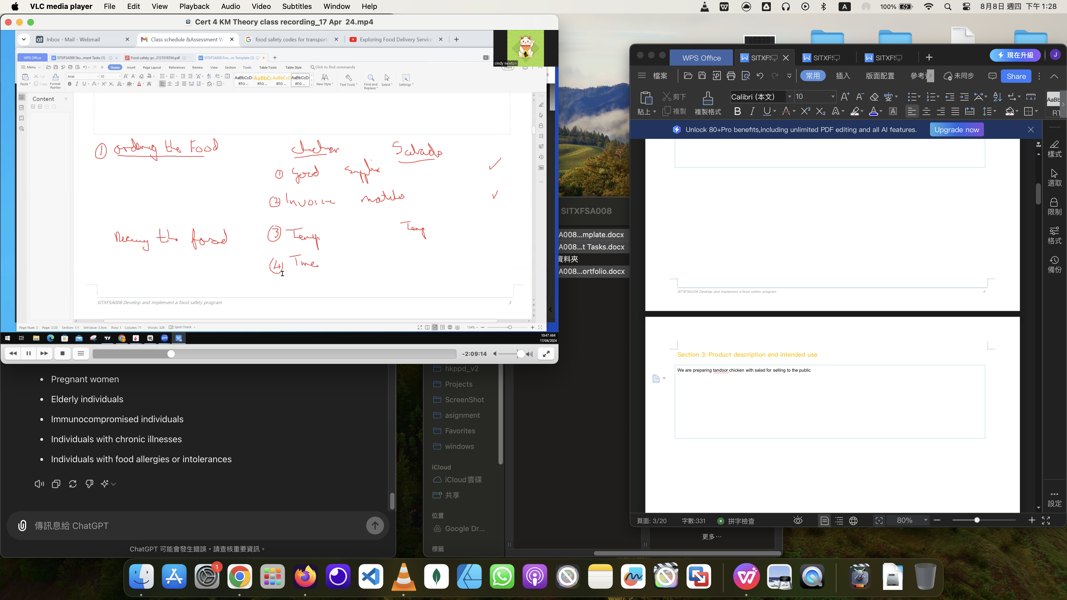Click the Open folder icon in WPS
Viewport: 1067px width, 600px height.
coord(688,76)
